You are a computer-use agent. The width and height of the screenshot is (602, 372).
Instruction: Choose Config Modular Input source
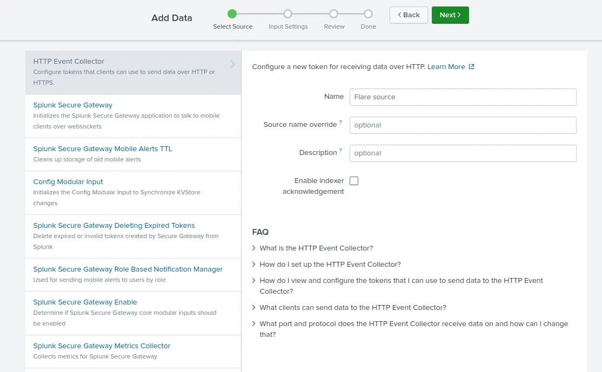coord(68,182)
